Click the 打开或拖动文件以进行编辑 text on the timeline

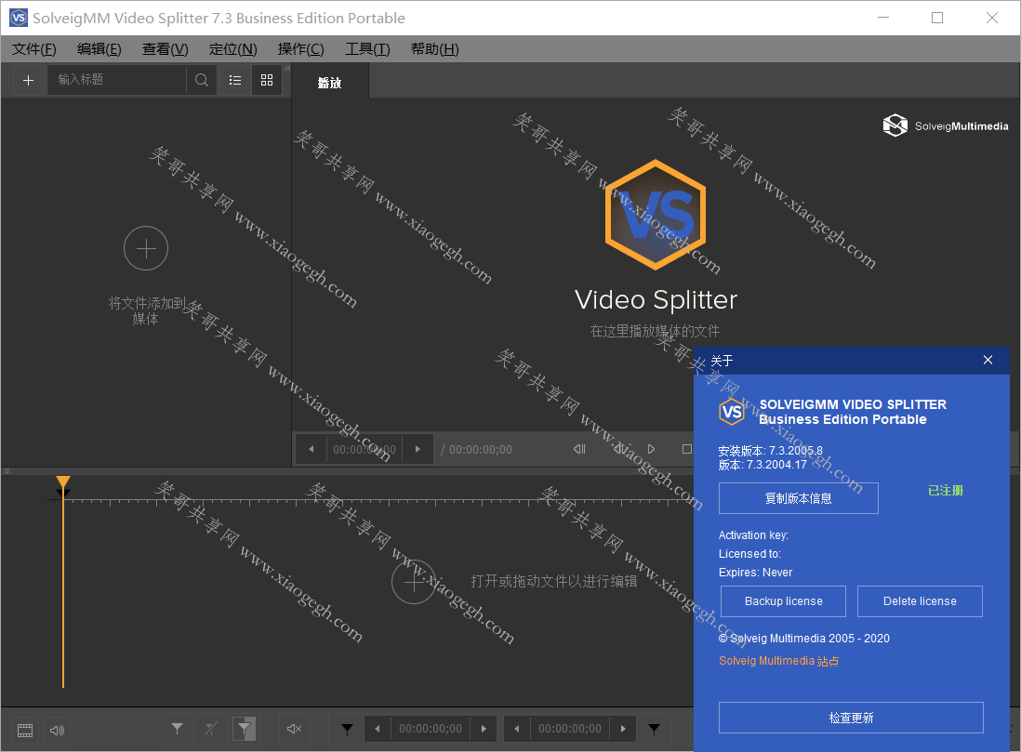[553, 581]
